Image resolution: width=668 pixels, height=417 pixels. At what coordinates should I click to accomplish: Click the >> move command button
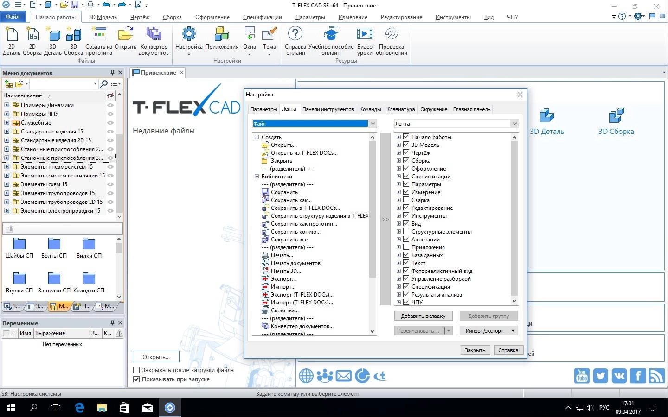click(x=385, y=219)
